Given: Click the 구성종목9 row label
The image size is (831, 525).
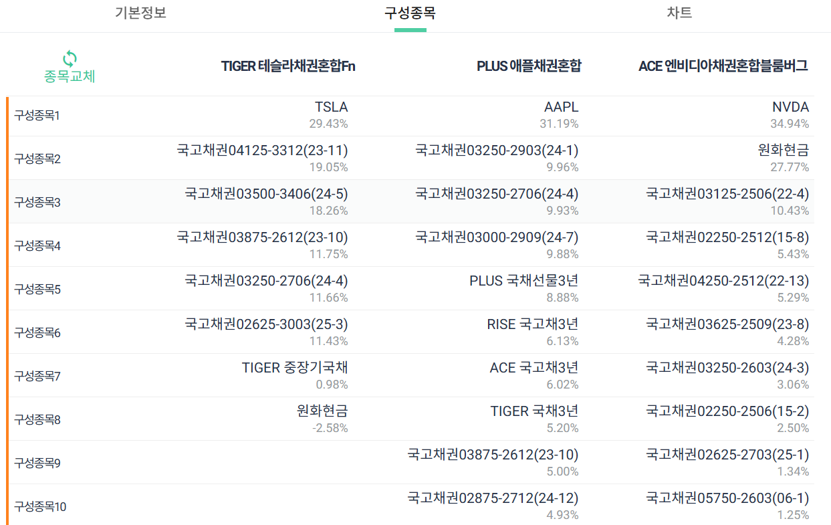Looking at the screenshot, I should (x=37, y=463).
